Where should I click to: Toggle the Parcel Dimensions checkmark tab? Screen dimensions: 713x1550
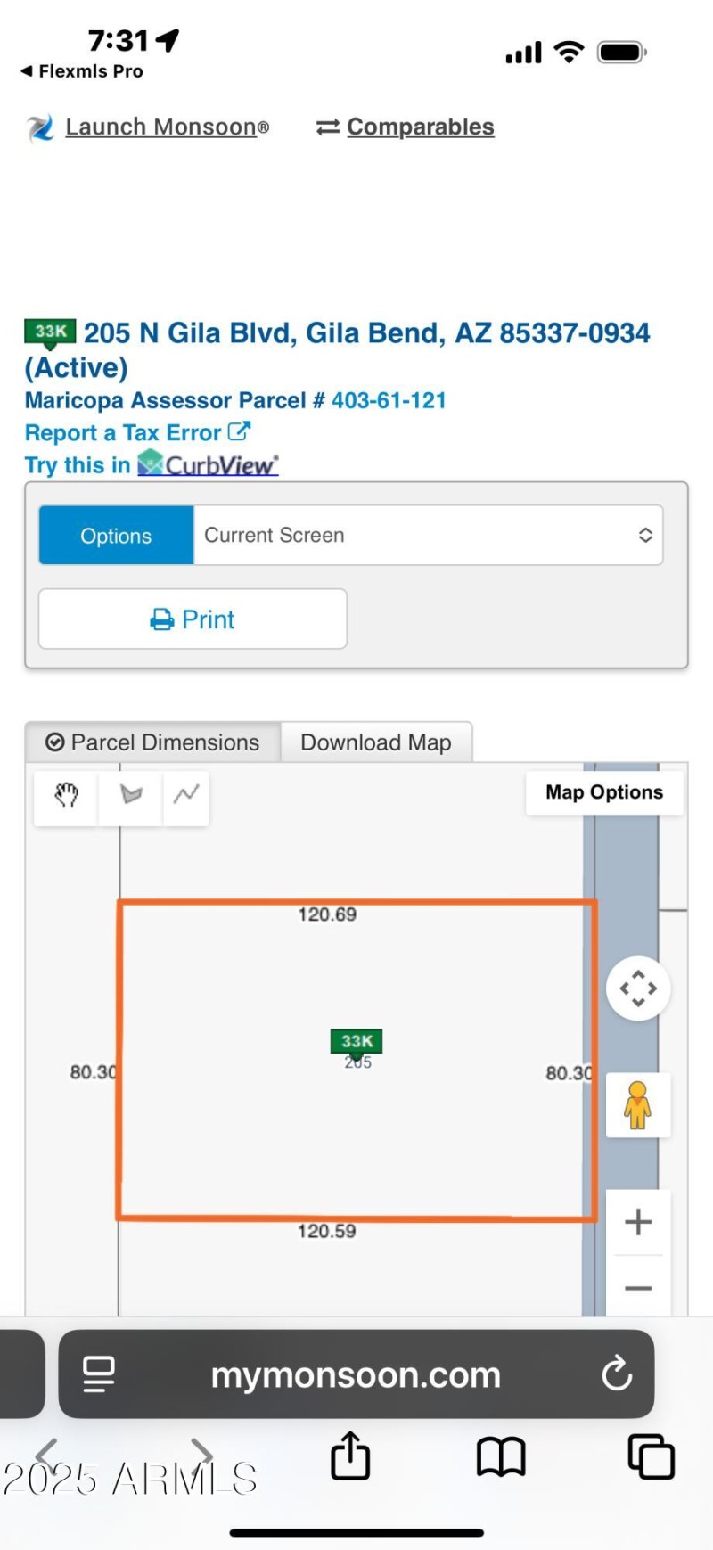point(153,742)
